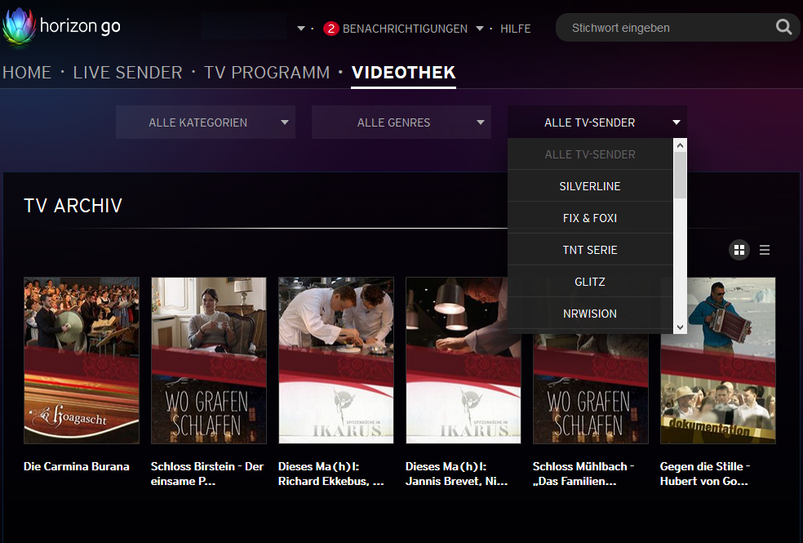803x543 pixels.
Task: Open Gegen die Stille video title
Action: 705,474
